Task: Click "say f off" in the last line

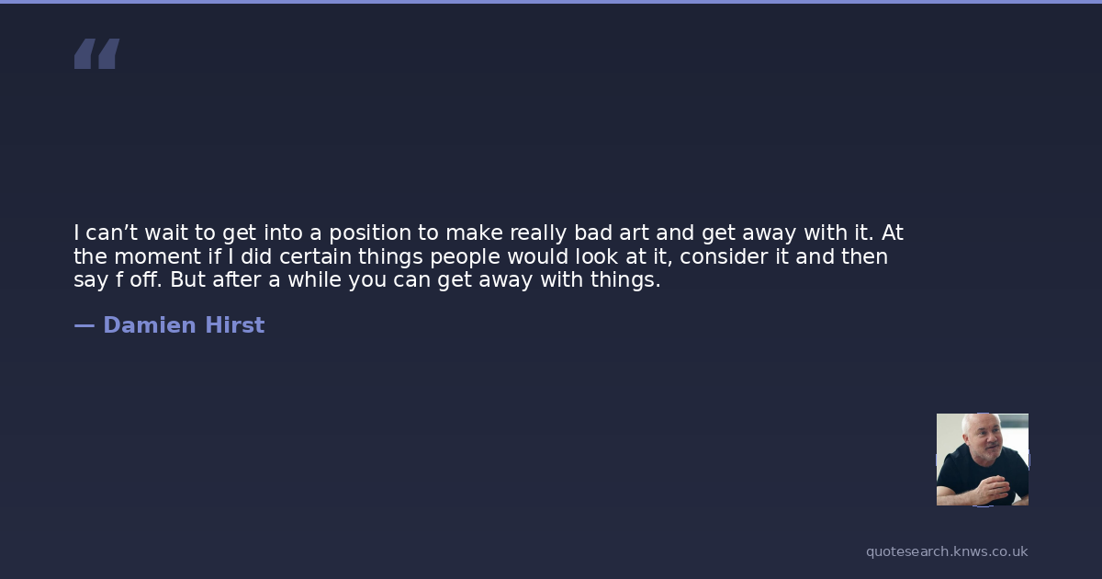Action: [118, 280]
